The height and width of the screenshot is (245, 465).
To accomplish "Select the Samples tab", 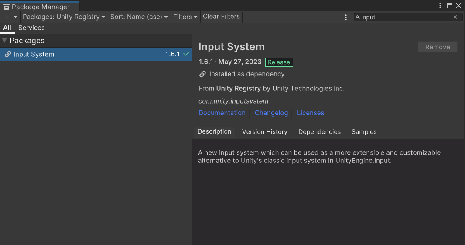I will point(364,132).
